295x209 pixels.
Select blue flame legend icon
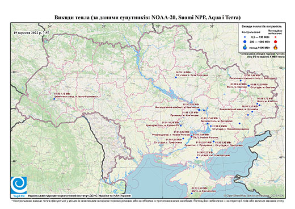click(x=245, y=47)
